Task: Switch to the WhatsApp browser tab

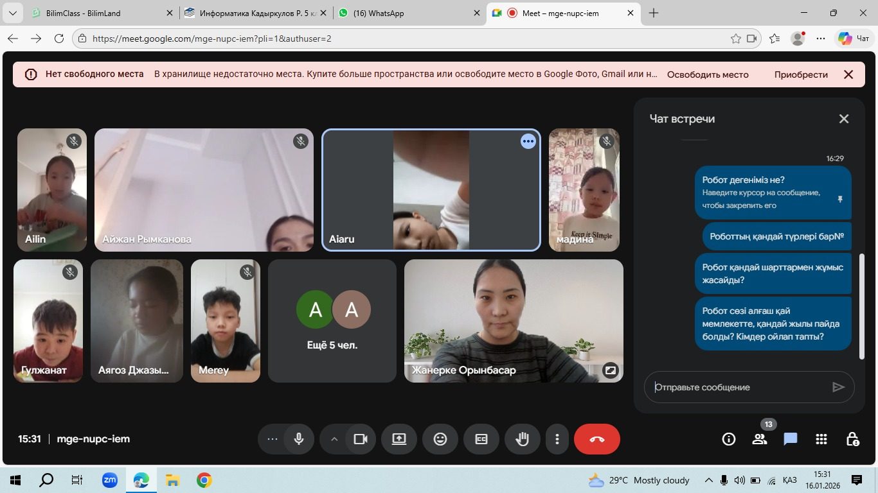Action: click(x=405, y=13)
